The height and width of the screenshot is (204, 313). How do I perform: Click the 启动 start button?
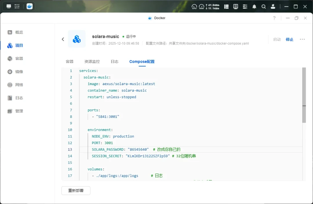coord(277,39)
